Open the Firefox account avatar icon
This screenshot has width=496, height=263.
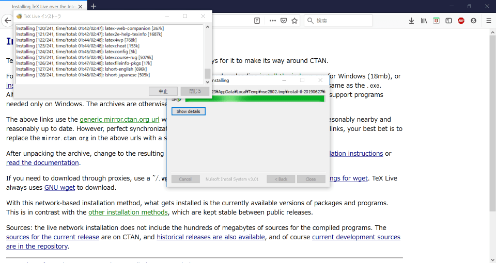pyautogui.click(x=474, y=21)
